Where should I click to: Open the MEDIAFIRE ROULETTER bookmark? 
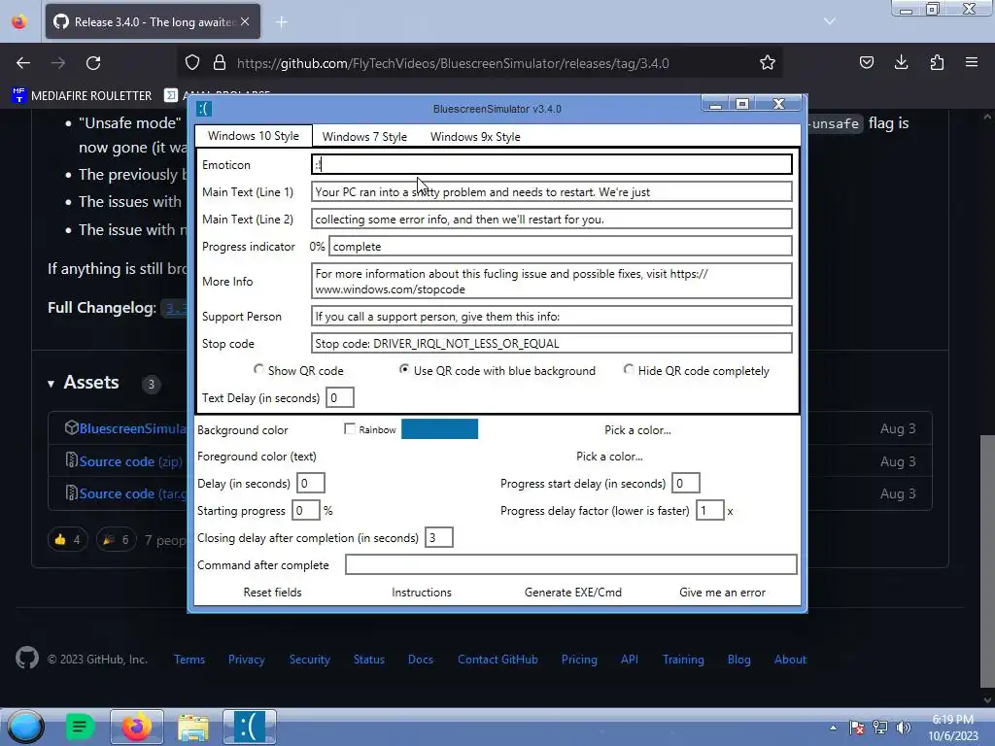pyautogui.click(x=82, y=95)
